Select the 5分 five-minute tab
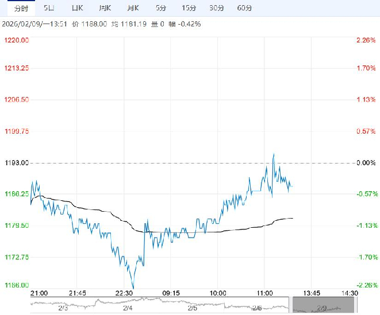The image size is (380, 315). [x=162, y=8]
